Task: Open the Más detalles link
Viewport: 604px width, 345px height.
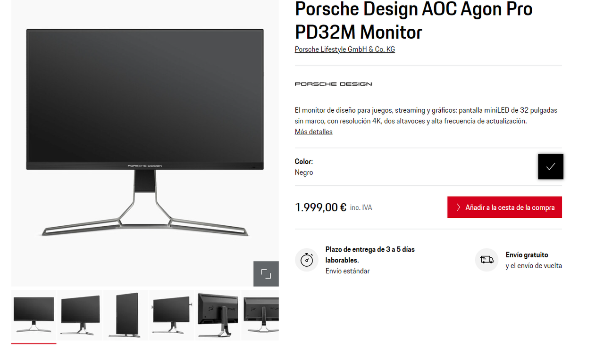Action: [x=314, y=132]
